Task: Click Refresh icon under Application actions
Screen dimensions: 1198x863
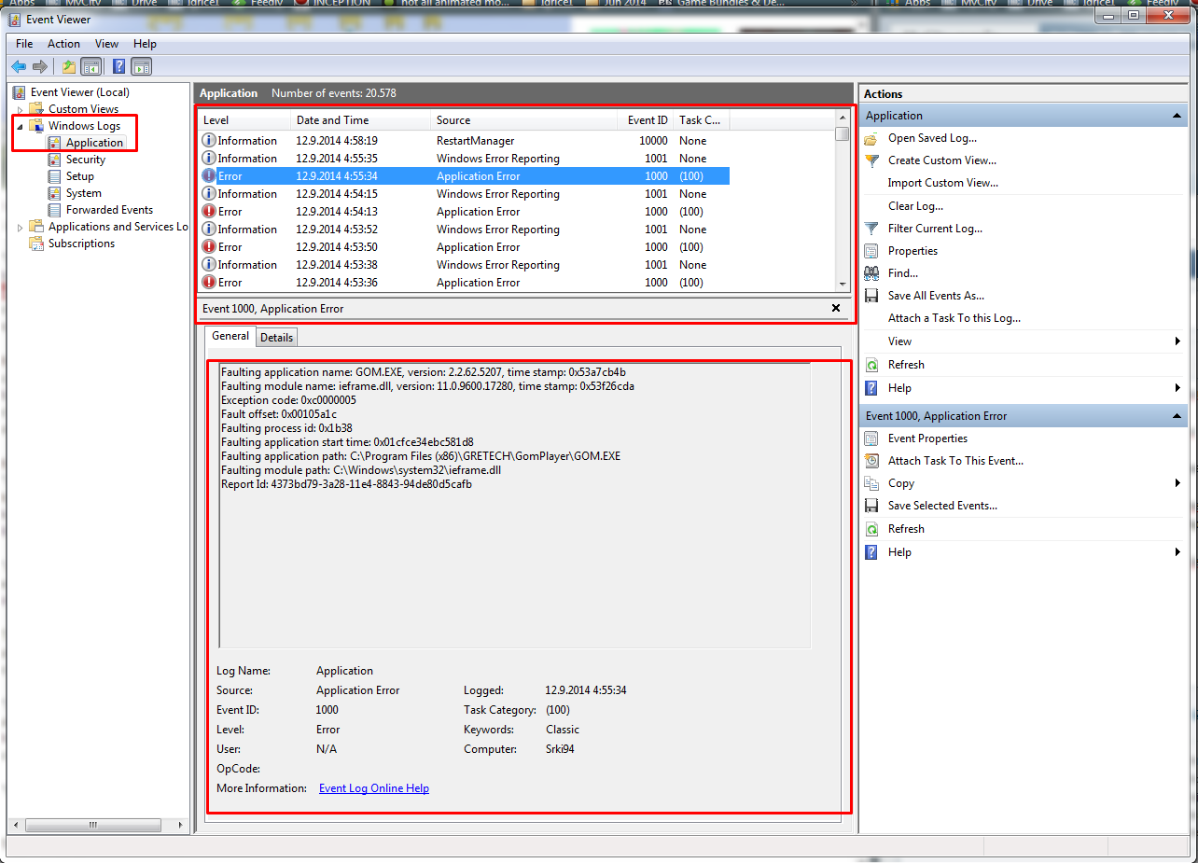Action: pos(871,365)
